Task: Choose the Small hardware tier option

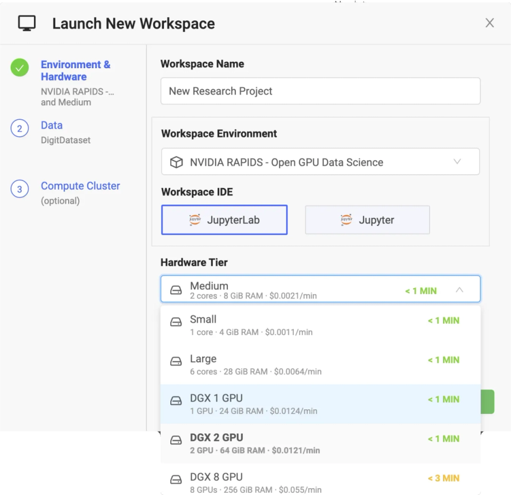Action: (320, 326)
